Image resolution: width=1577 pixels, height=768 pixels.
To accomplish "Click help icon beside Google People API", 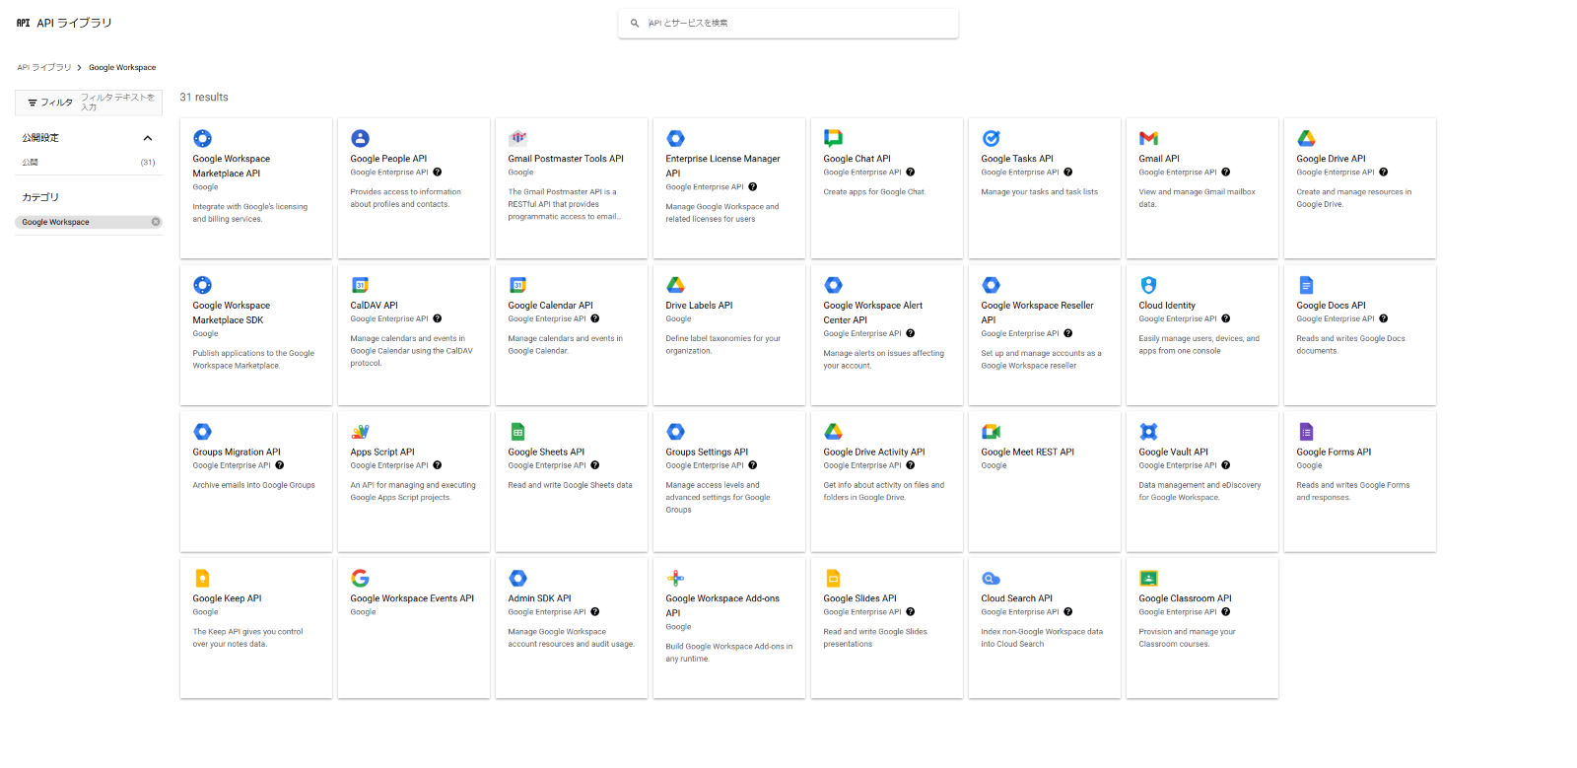I will click(437, 172).
